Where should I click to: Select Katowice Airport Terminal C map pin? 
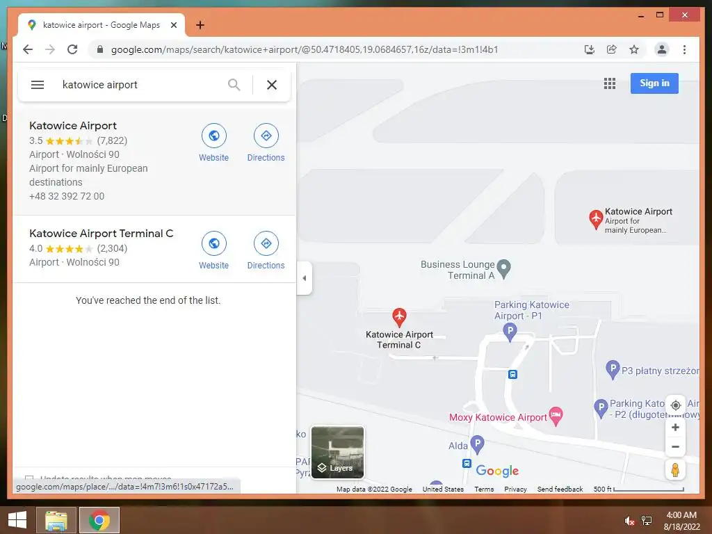399,317
